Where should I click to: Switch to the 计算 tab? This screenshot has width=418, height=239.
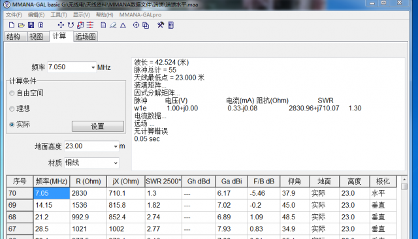61,36
